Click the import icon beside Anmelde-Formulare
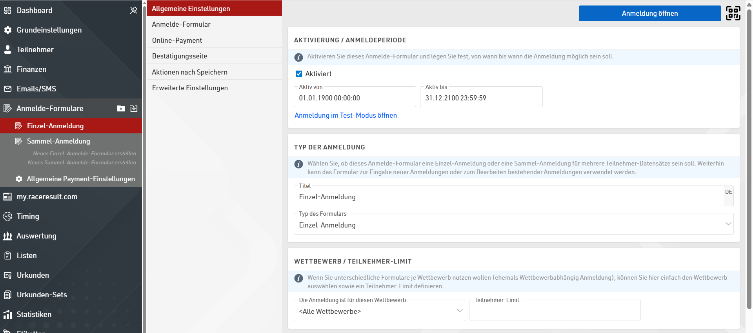753x333 pixels. 134,109
